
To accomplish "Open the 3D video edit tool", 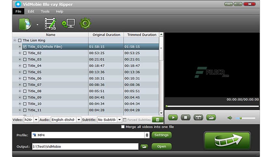I will pos(50,23).
